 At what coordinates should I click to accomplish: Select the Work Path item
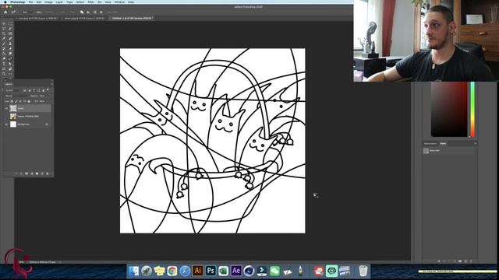[449, 151]
